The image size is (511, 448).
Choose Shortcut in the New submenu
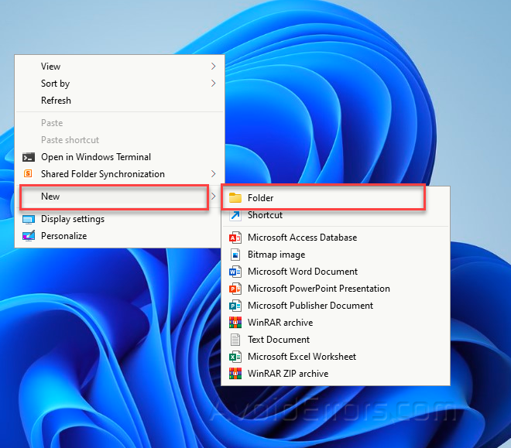tap(265, 215)
